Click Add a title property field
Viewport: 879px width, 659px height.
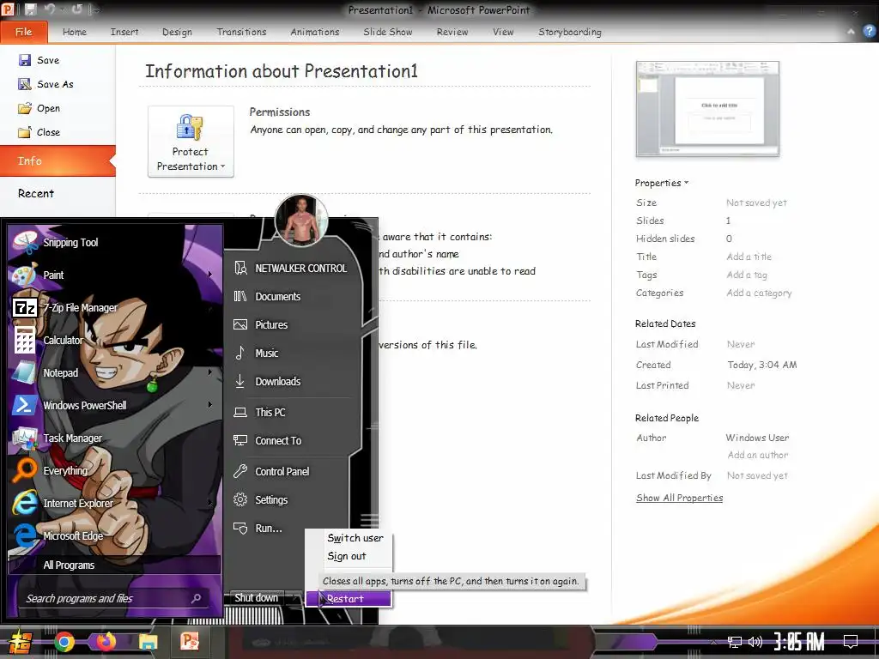[749, 257]
